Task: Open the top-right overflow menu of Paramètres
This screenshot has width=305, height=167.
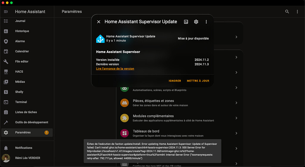Action: 297,12
